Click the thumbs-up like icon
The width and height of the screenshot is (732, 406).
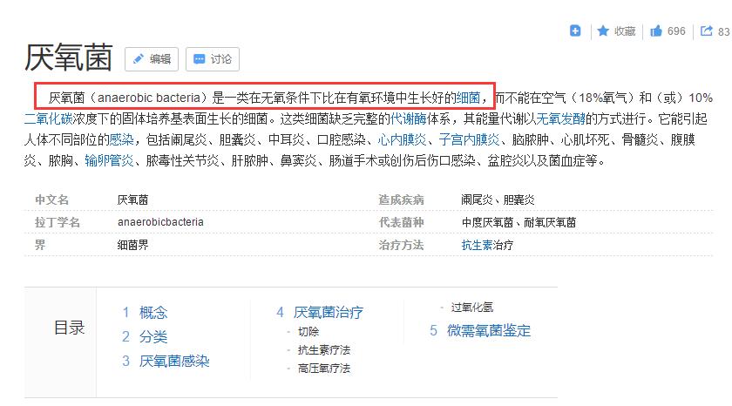point(656,31)
